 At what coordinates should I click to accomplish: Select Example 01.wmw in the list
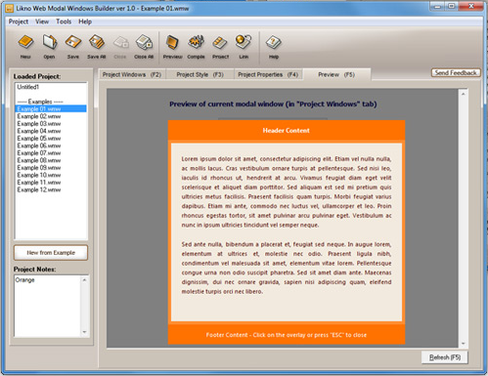pos(51,108)
